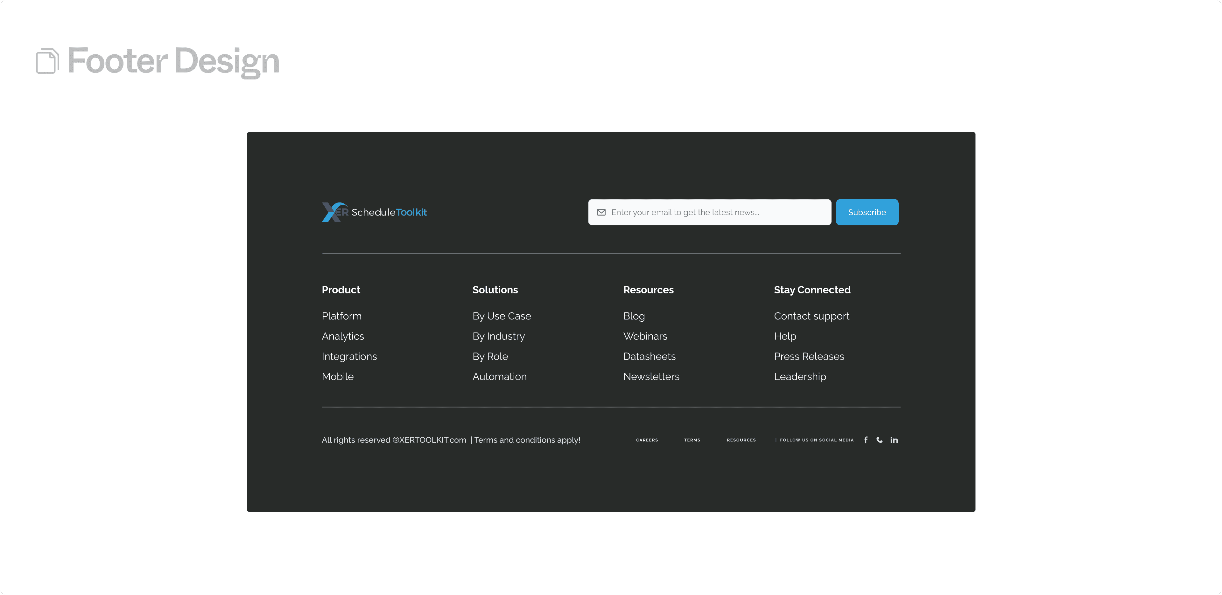
Task: Select By Use Case under Solutions
Action: click(x=502, y=316)
